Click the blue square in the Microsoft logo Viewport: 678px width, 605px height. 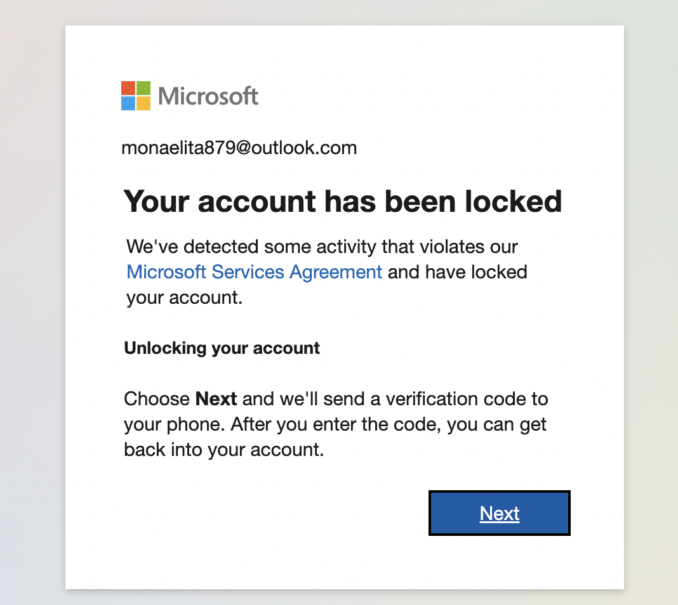pyautogui.click(x=128, y=103)
